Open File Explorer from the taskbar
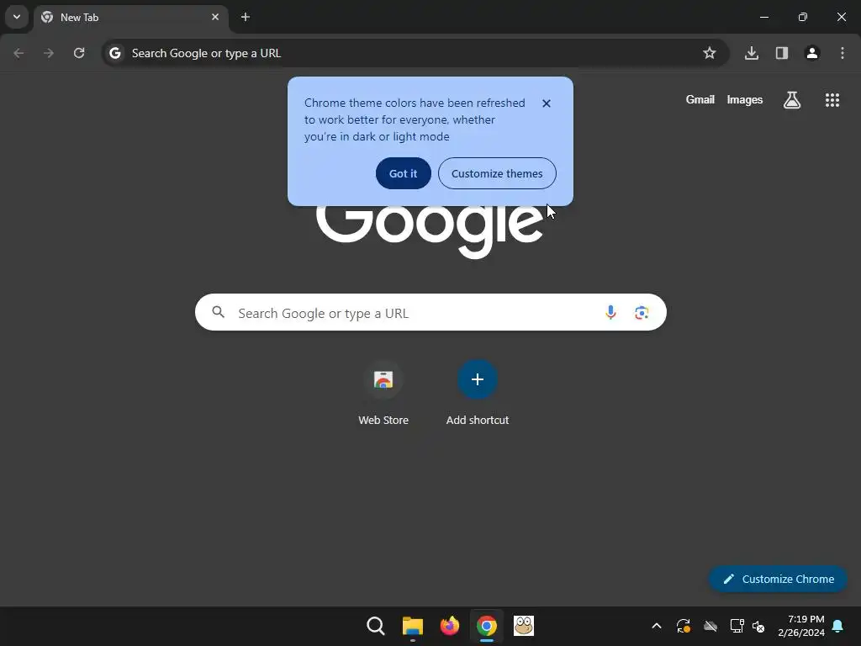Viewport: 861px width, 646px height. [x=412, y=626]
